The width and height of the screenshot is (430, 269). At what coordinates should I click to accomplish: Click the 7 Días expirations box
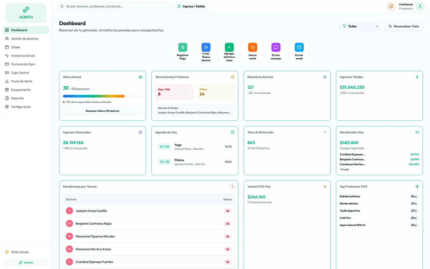216,92
